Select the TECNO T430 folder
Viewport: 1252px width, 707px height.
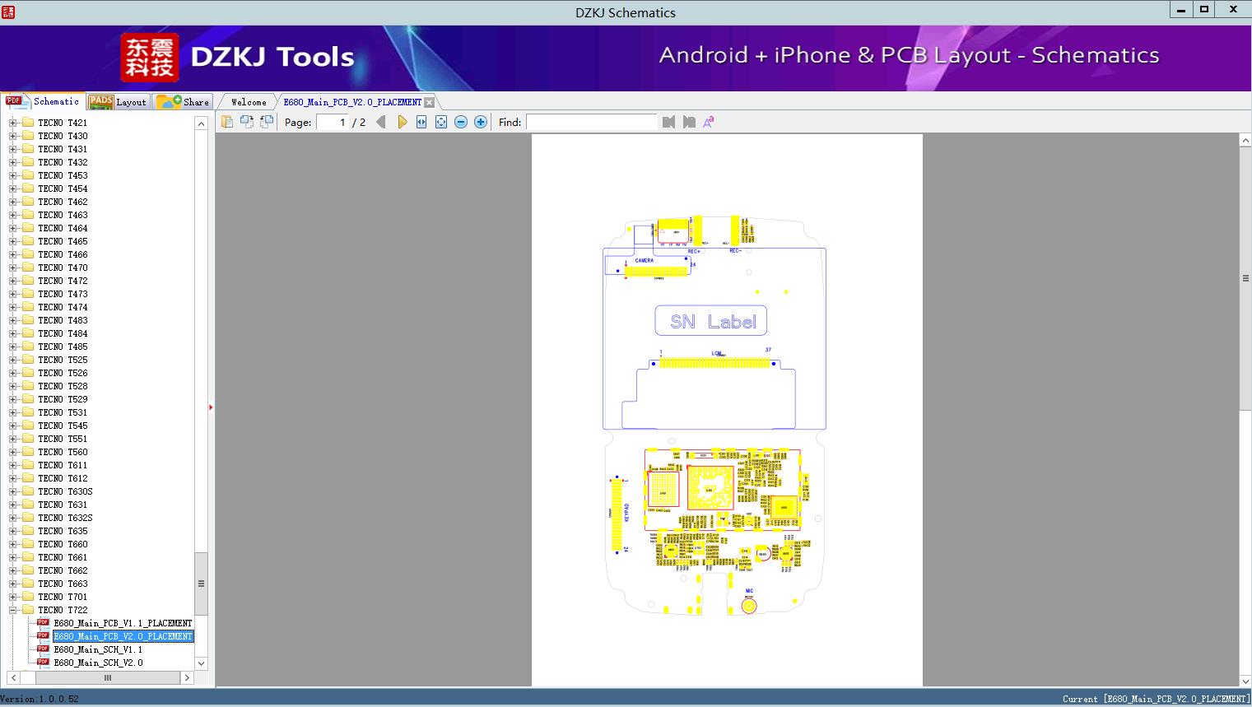(x=63, y=136)
